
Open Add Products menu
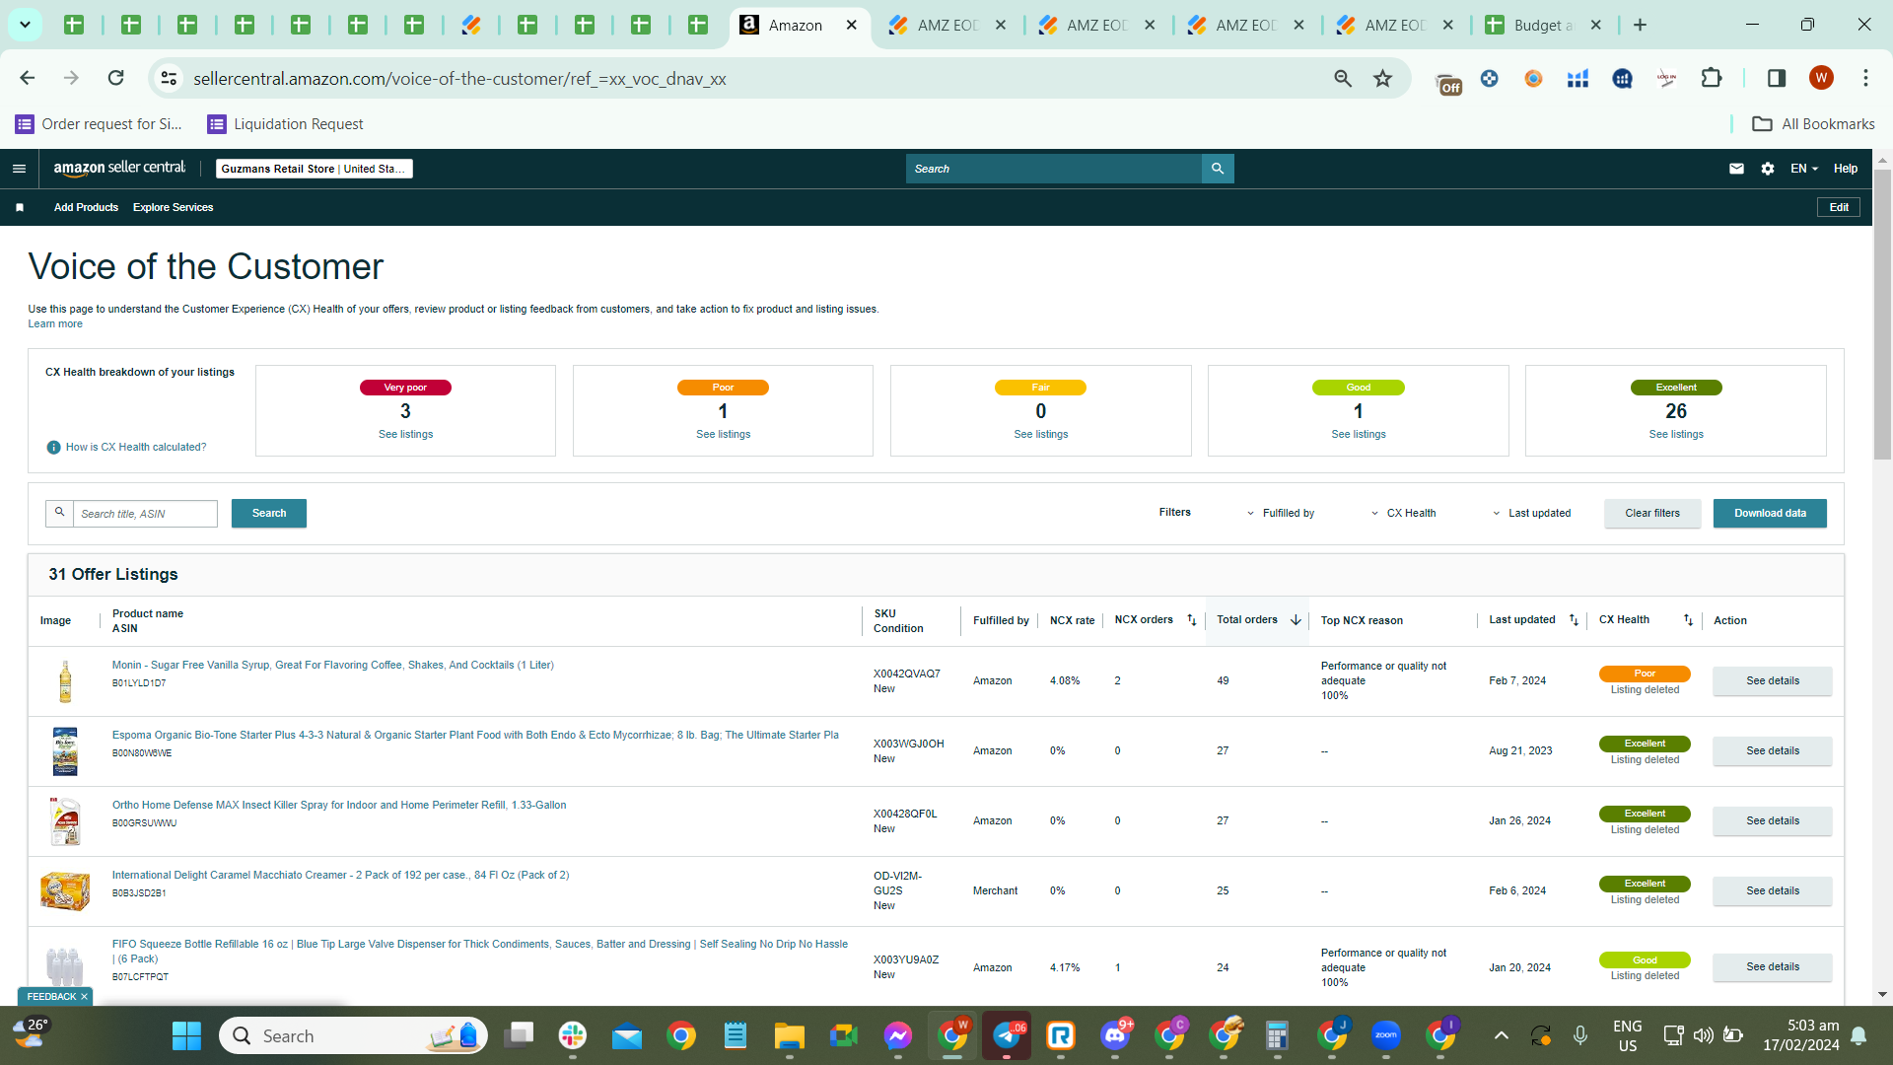[86, 207]
